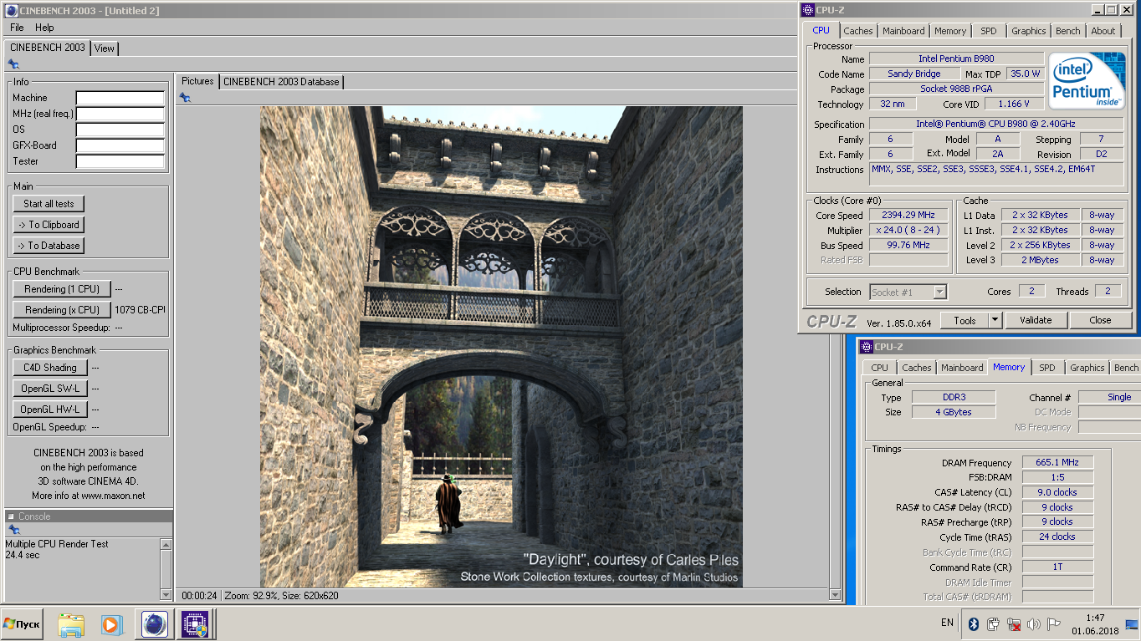1141x641 pixels.
Task: Open the About tab in top CPU-Z
Action: 1103,31
